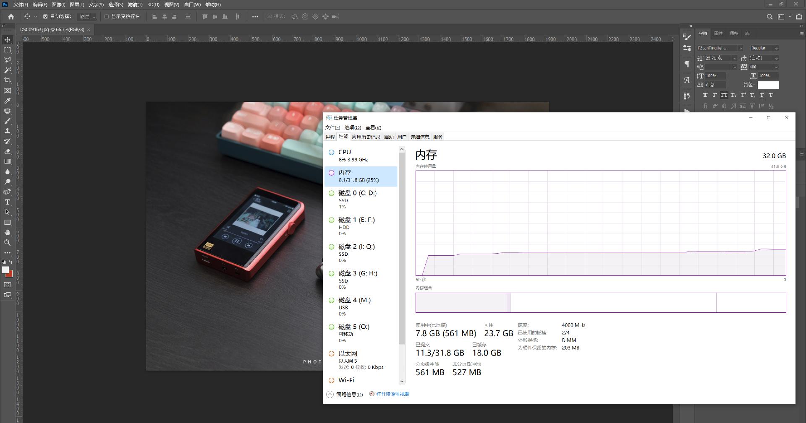Click the 打开资源监视器 link in Task Manager

pyautogui.click(x=392, y=394)
